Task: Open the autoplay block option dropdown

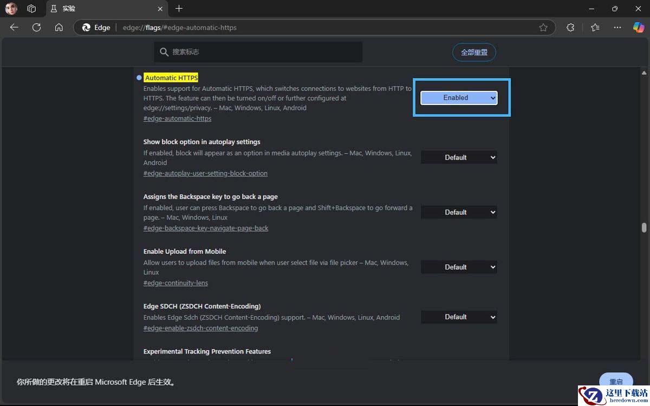Action: pyautogui.click(x=459, y=158)
